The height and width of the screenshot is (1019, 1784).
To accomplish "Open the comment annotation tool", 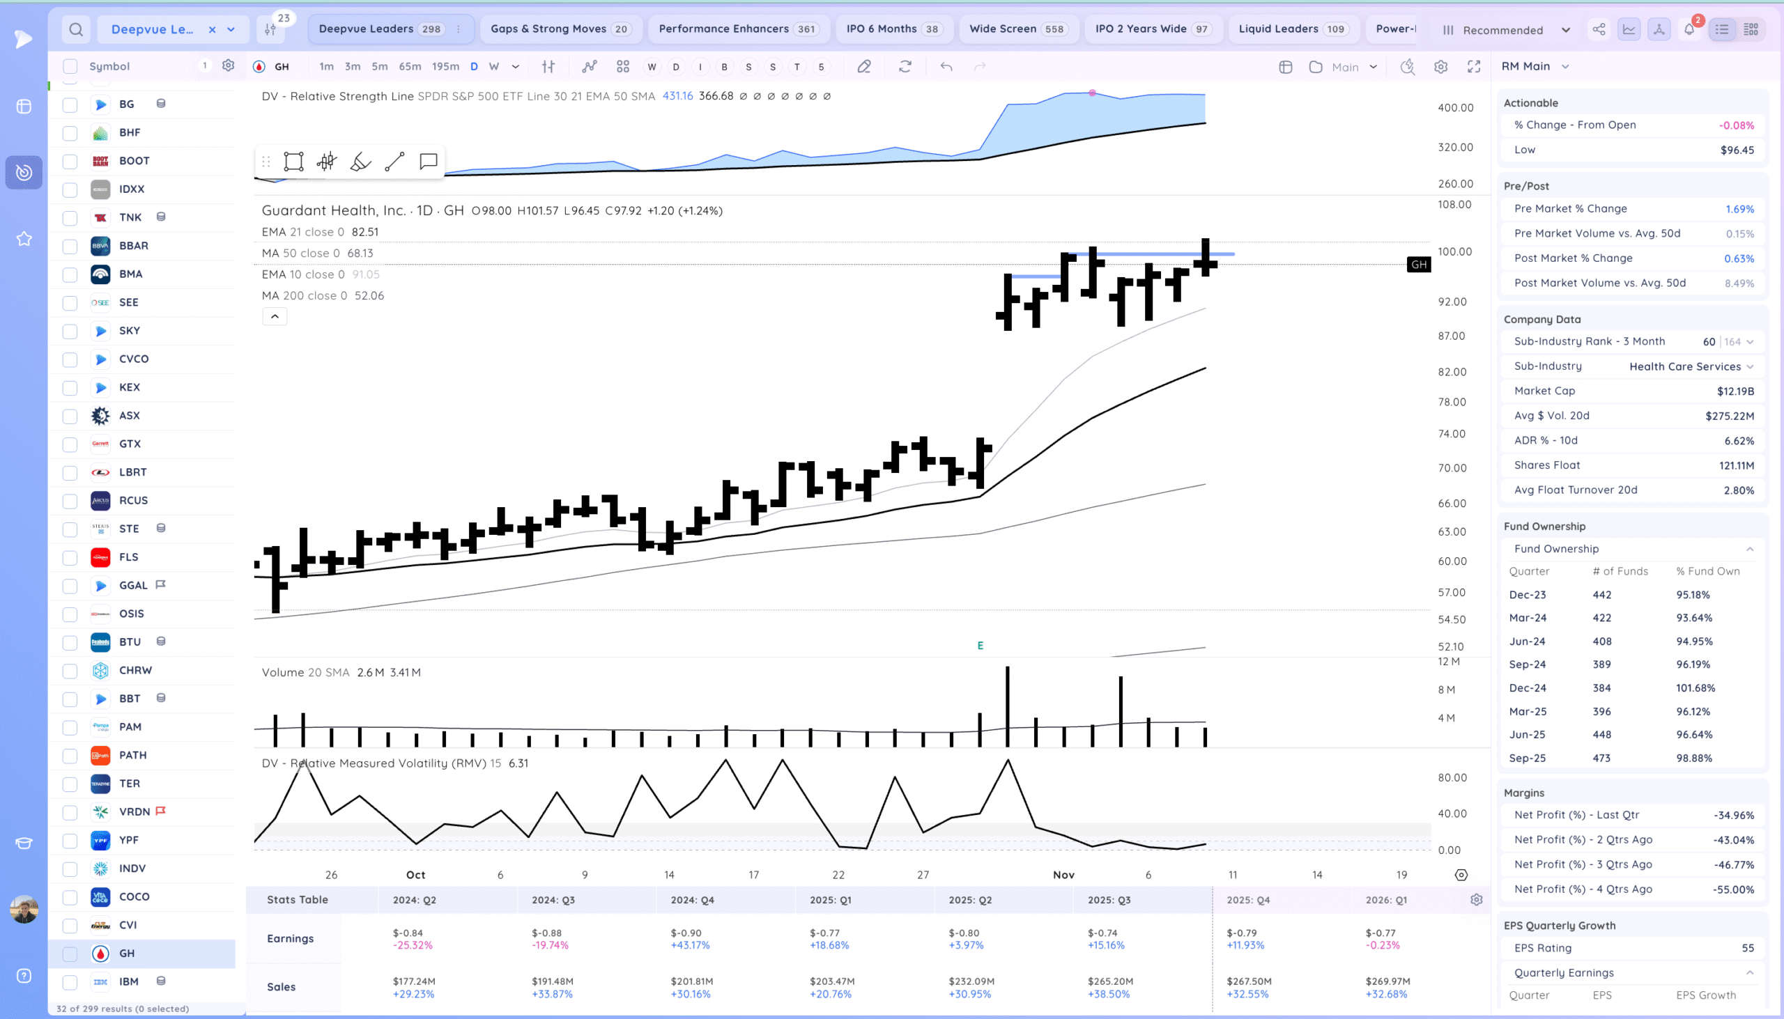I will (428, 162).
